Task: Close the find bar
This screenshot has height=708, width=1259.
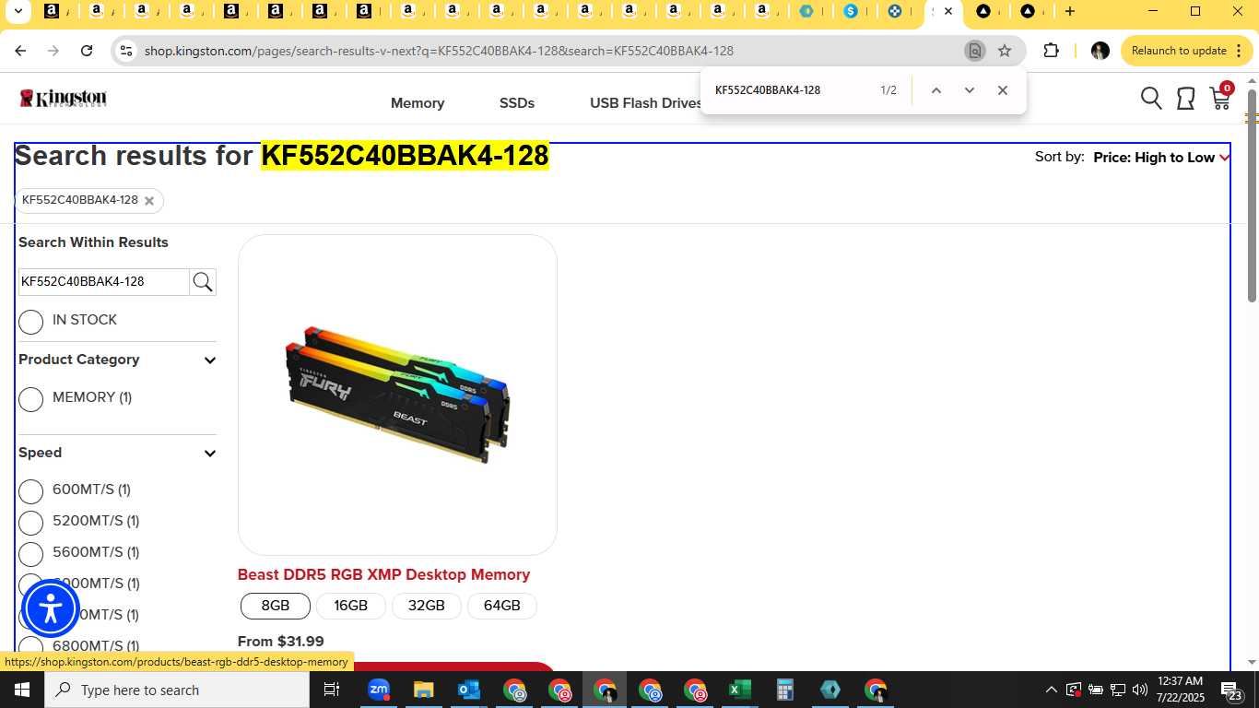Action: (x=1003, y=90)
